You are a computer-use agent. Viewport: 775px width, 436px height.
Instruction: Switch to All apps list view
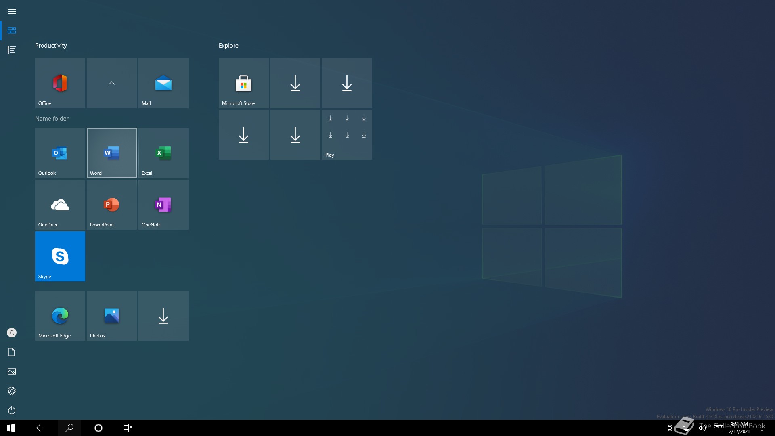coord(12,50)
